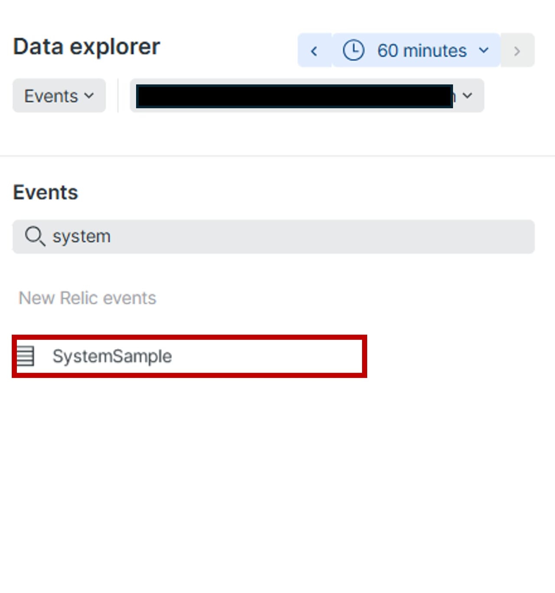The height and width of the screenshot is (593, 555).
Task: Click the Events section heading
Action: tap(46, 192)
